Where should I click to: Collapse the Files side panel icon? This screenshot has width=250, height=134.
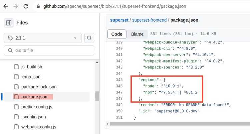pyautogui.click(x=9, y=23)
